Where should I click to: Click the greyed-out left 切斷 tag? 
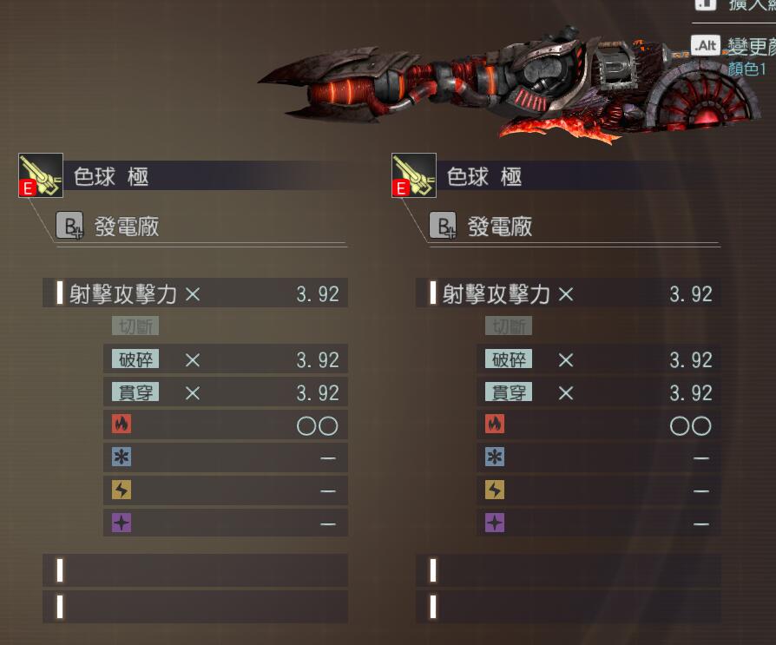pos(135,326)
